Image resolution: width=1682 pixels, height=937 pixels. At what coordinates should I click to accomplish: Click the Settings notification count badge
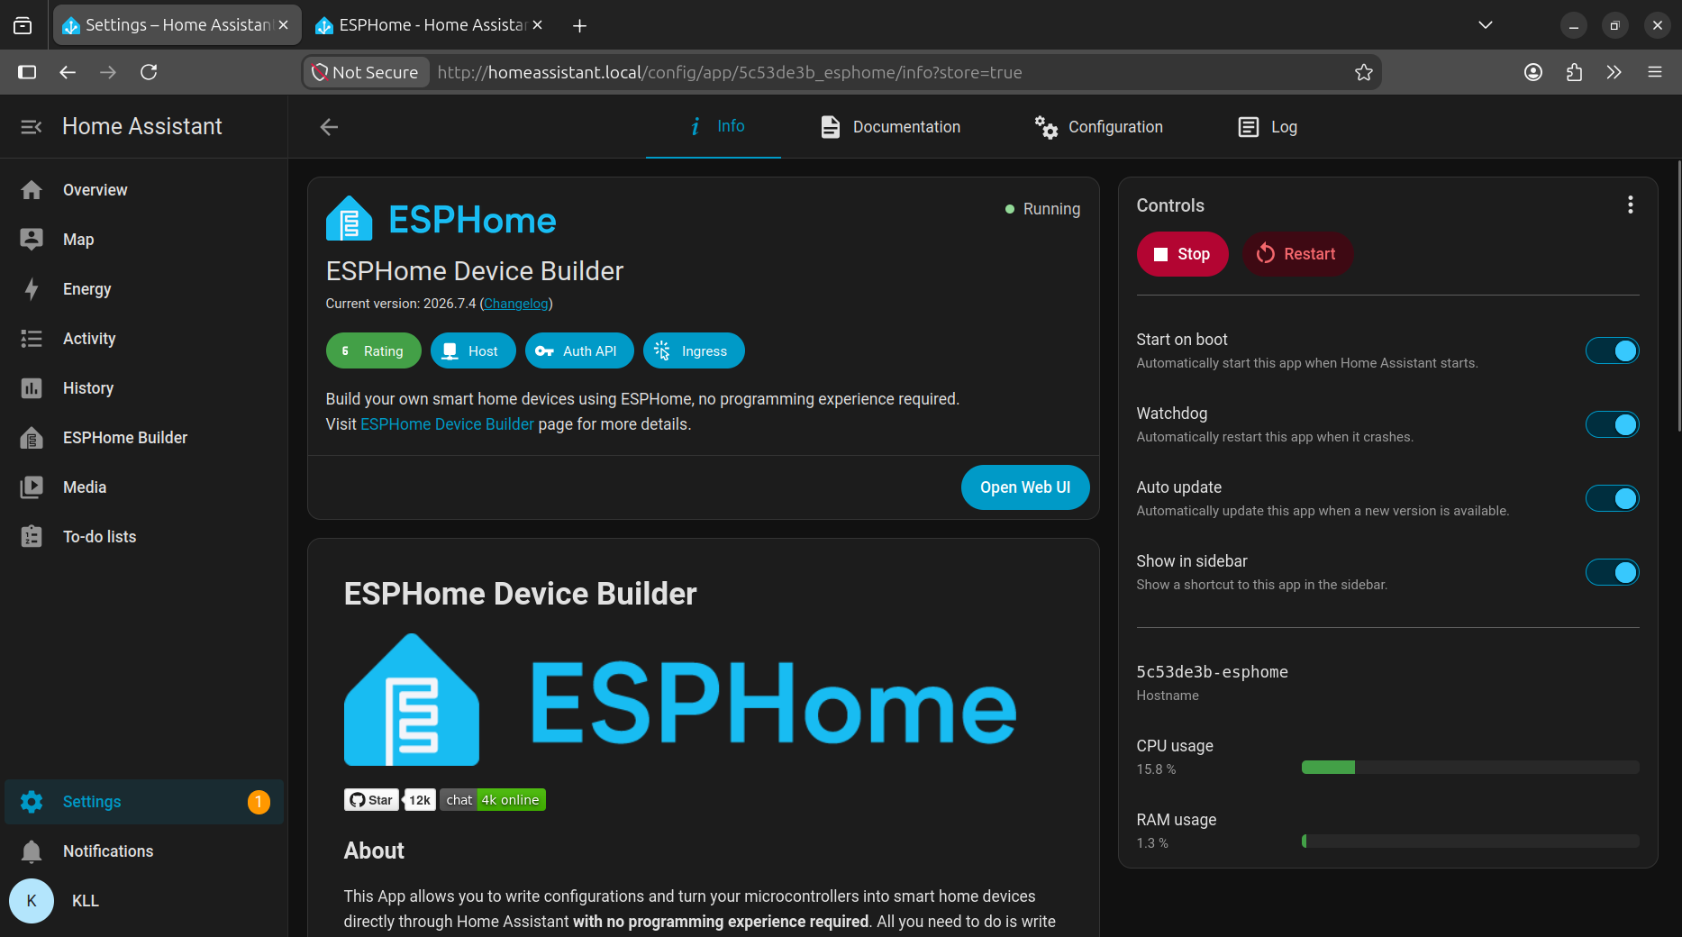(259, 802)
